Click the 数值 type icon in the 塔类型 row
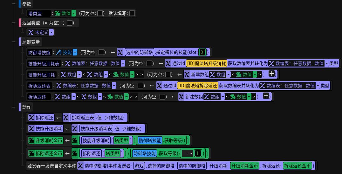Image resolution: width=342 pixels, height=174 pixels. click(58, 14)
